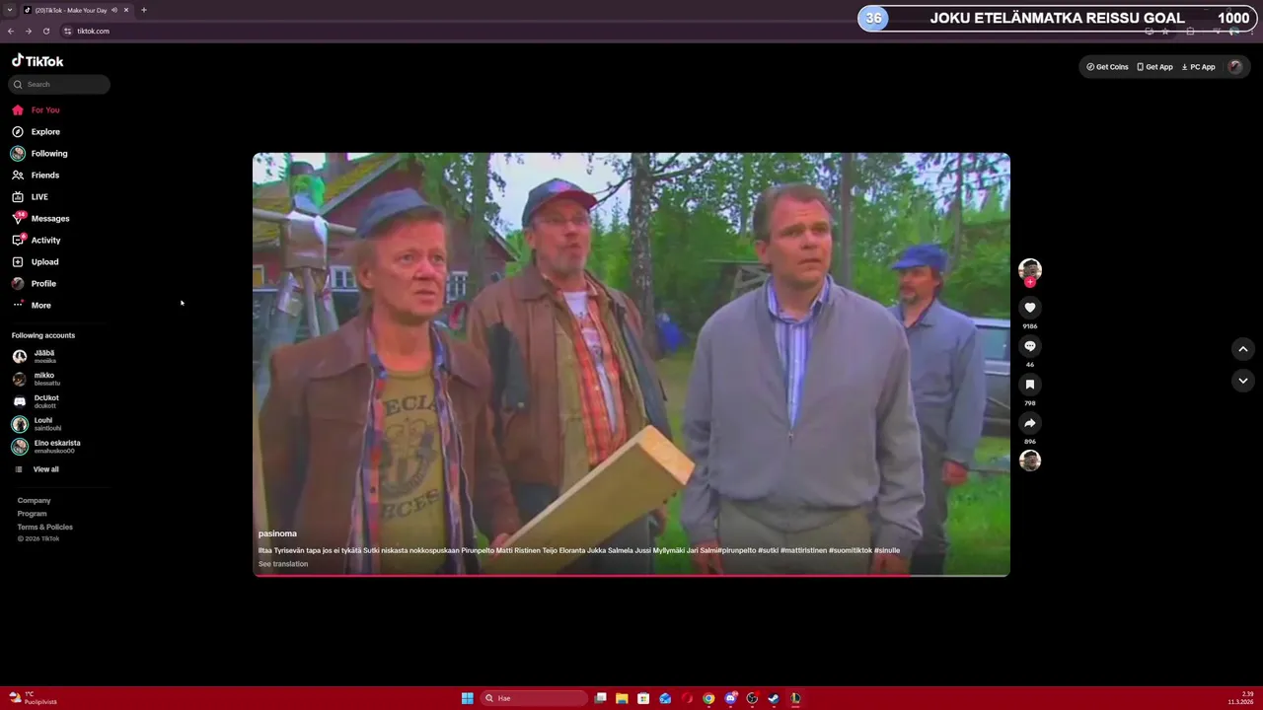Select the TikTok - Make Your Day tab

click(77, 10)
